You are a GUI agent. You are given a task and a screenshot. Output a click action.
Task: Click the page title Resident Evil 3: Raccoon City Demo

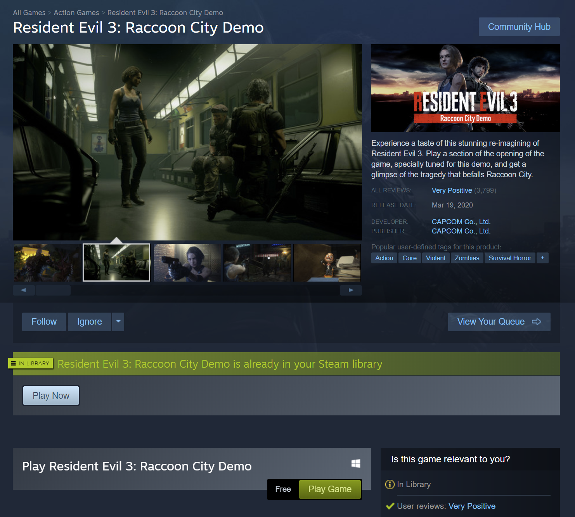[x=139, y=28]
